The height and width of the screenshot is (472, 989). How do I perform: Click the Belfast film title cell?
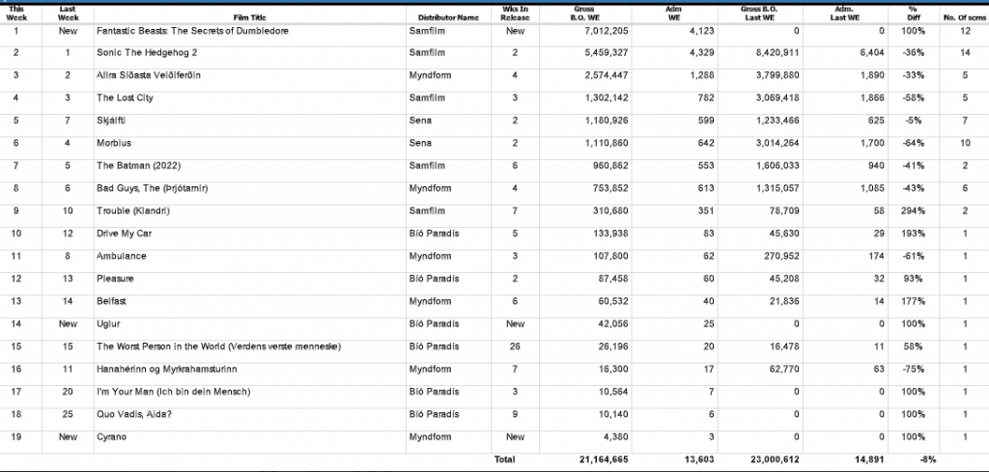114,301
